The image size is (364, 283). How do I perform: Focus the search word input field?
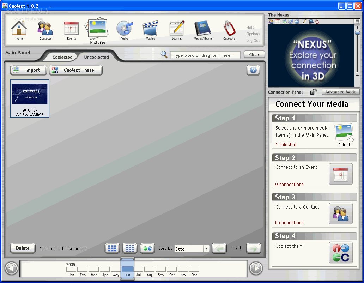tap(205, 55)
